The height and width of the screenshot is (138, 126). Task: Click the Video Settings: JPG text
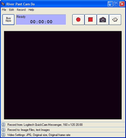point(39,135)
